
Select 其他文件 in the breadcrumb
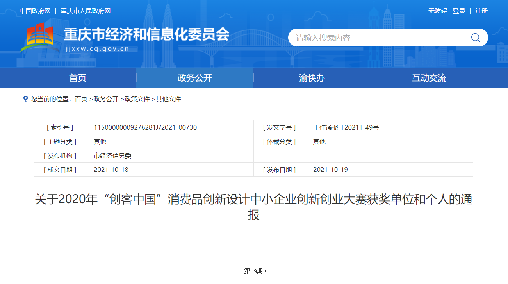coord(168,99)
